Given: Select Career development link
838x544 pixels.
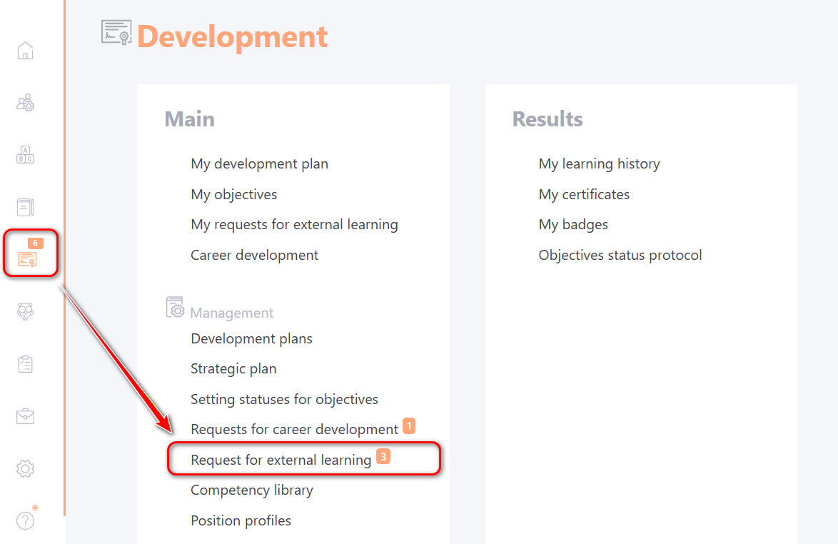Looking at the screenshot, I should [254, 255].
